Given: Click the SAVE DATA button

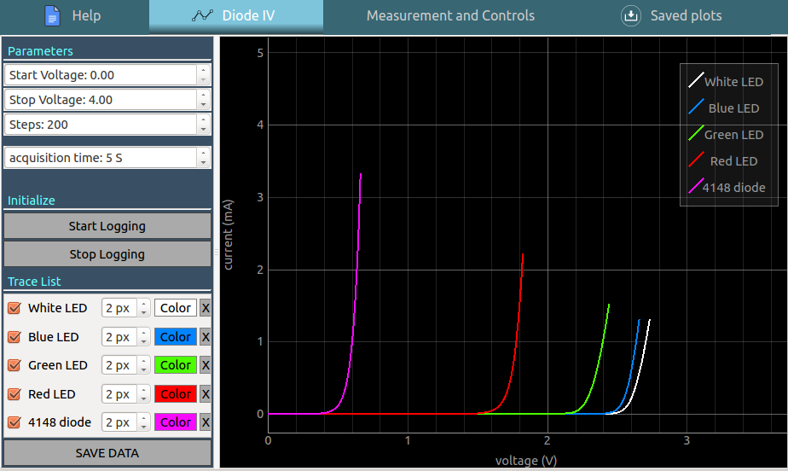Looking at the screenshot, I should (107, 453).
